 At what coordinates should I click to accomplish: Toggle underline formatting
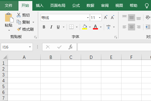pos(58,27)
